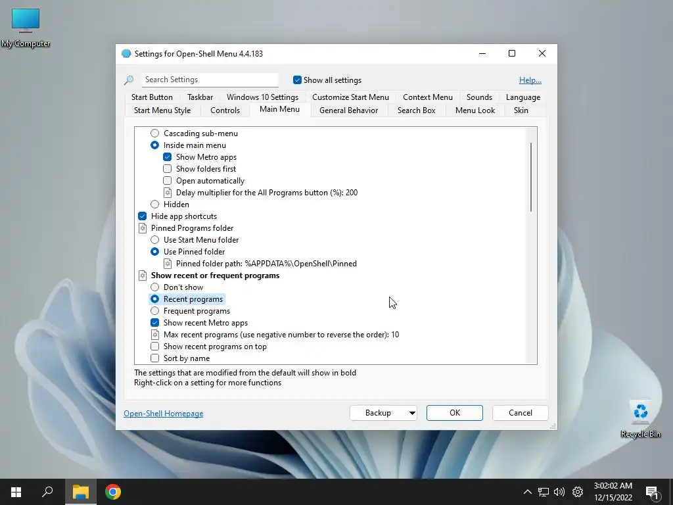Select Use Pinned folder option
This screenshot has width=673, height=505.
[154, 252]
